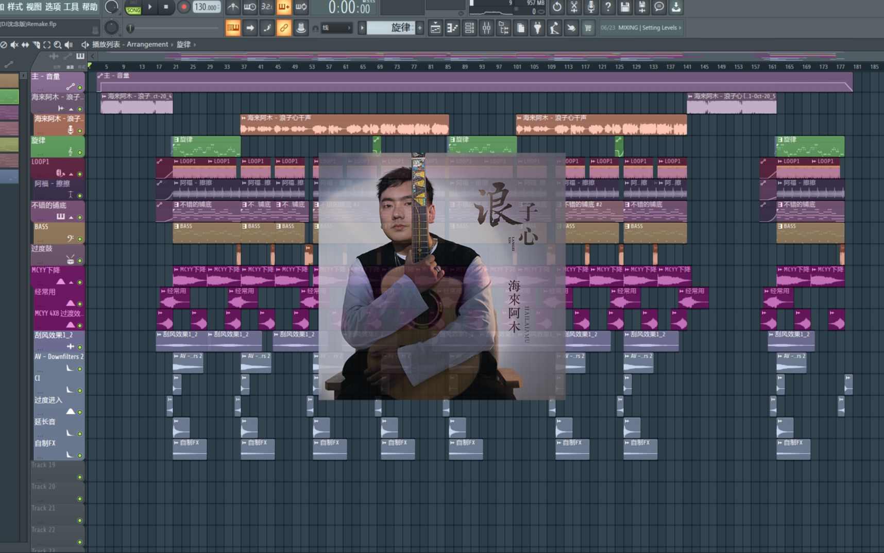Open the touch controller hand icon
This screenshot has height=553, width=884.
(x=571, y=28)
